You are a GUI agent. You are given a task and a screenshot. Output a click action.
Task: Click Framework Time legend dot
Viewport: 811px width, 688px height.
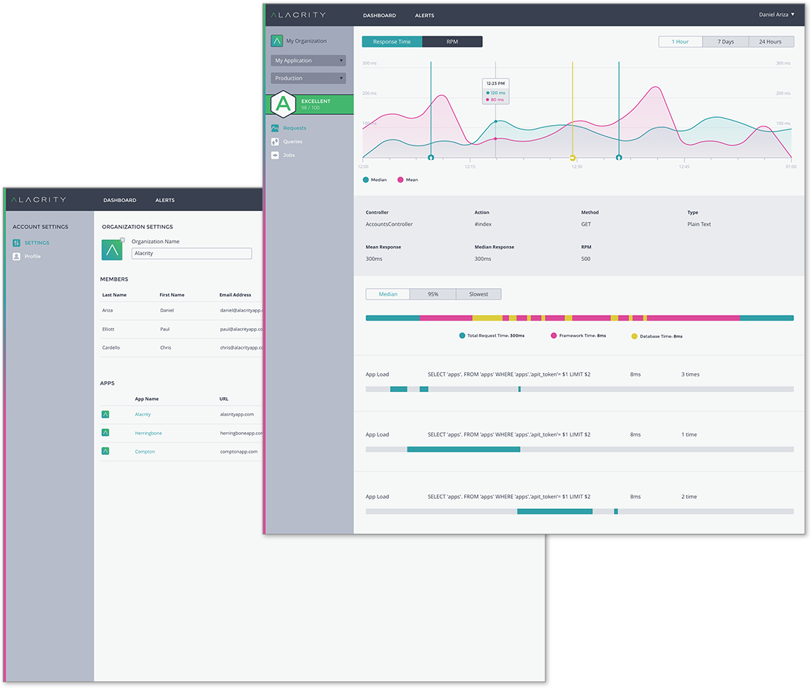(554, 336)
